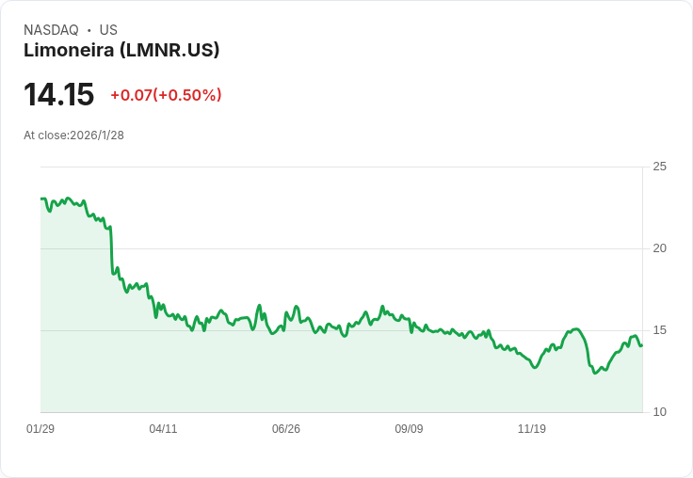
Task: Click the 09/09 x-axis date label
Action: pos(409,428)
